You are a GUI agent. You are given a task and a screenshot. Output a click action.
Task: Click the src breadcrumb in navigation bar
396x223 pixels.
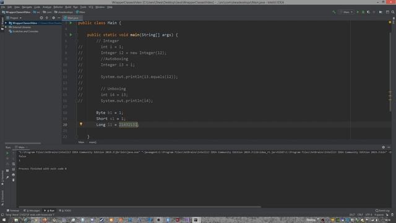37,12
